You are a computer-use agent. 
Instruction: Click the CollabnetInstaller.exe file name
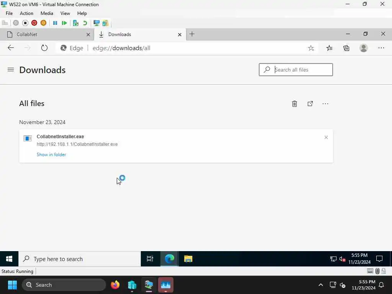tap(60, 137)
